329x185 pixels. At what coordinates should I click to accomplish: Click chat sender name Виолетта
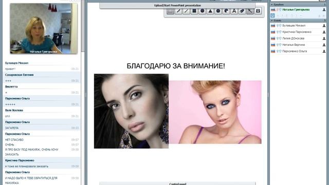[11, 87]
